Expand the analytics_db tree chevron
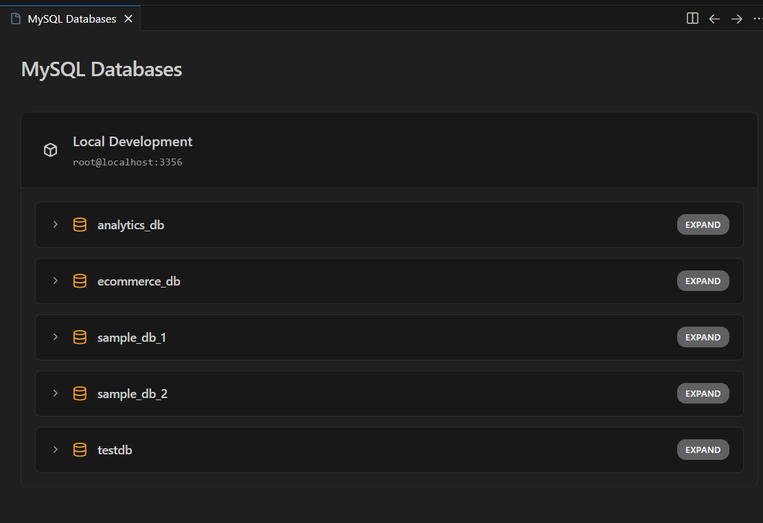This screenshot has height=523, width=763. tap(56, 224)
